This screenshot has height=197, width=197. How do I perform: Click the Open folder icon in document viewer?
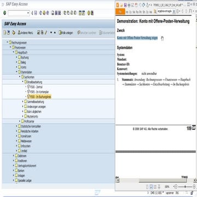click(121, 5)
